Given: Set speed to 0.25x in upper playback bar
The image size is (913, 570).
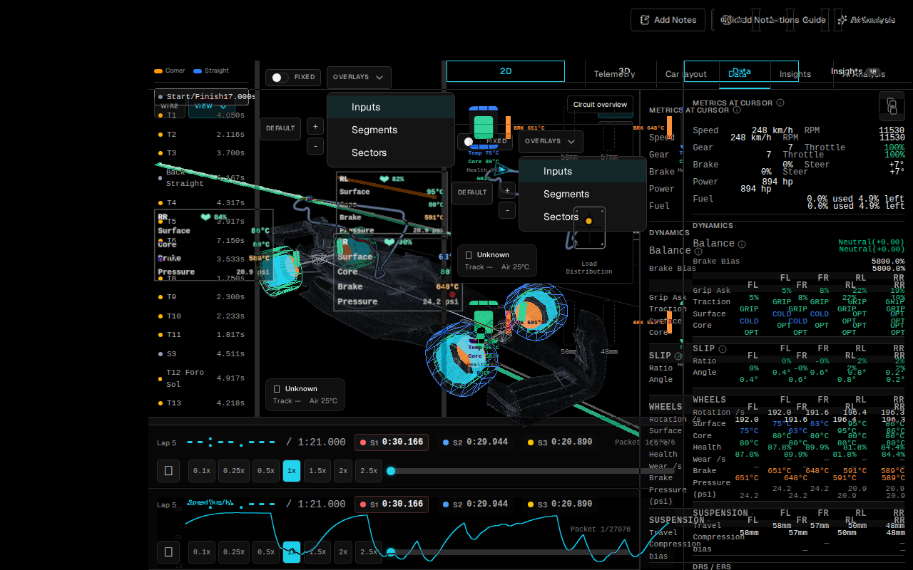Looking at the screenshot, I should click(235, 471).
